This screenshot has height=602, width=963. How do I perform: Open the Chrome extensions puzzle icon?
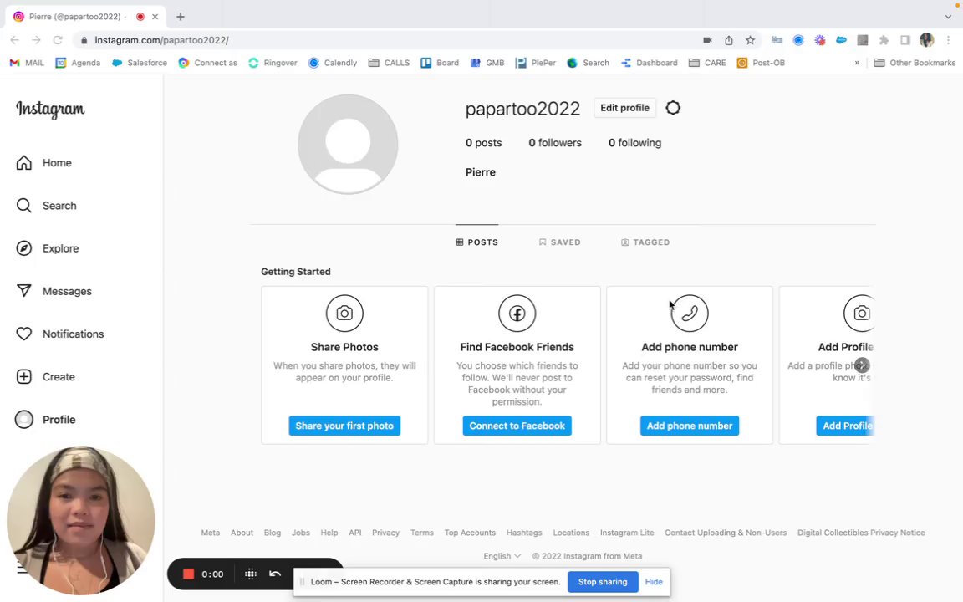(x=884, y=40)
